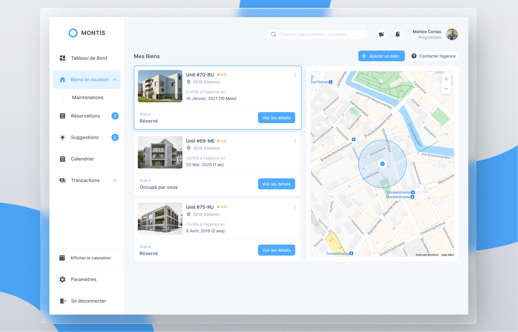Image resolution: width=518 pixels, height=332 pixels.
Task: Click the Réservations badge count
Action: [x=115, y=116]
